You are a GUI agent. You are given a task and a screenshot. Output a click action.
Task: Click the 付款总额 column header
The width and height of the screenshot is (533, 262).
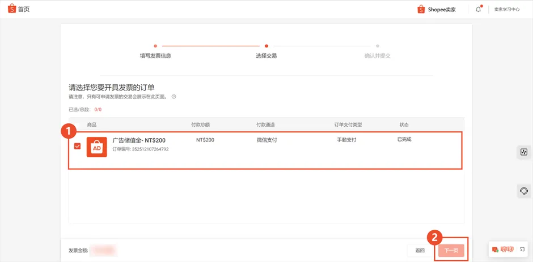click(201, 124)
